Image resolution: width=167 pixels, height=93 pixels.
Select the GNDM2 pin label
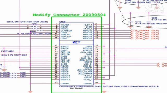tap(88, 83)
